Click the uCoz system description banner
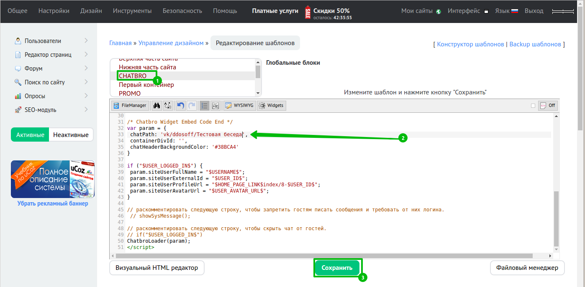This screenshot has width=585, height=287. click(x=53, y=179)
